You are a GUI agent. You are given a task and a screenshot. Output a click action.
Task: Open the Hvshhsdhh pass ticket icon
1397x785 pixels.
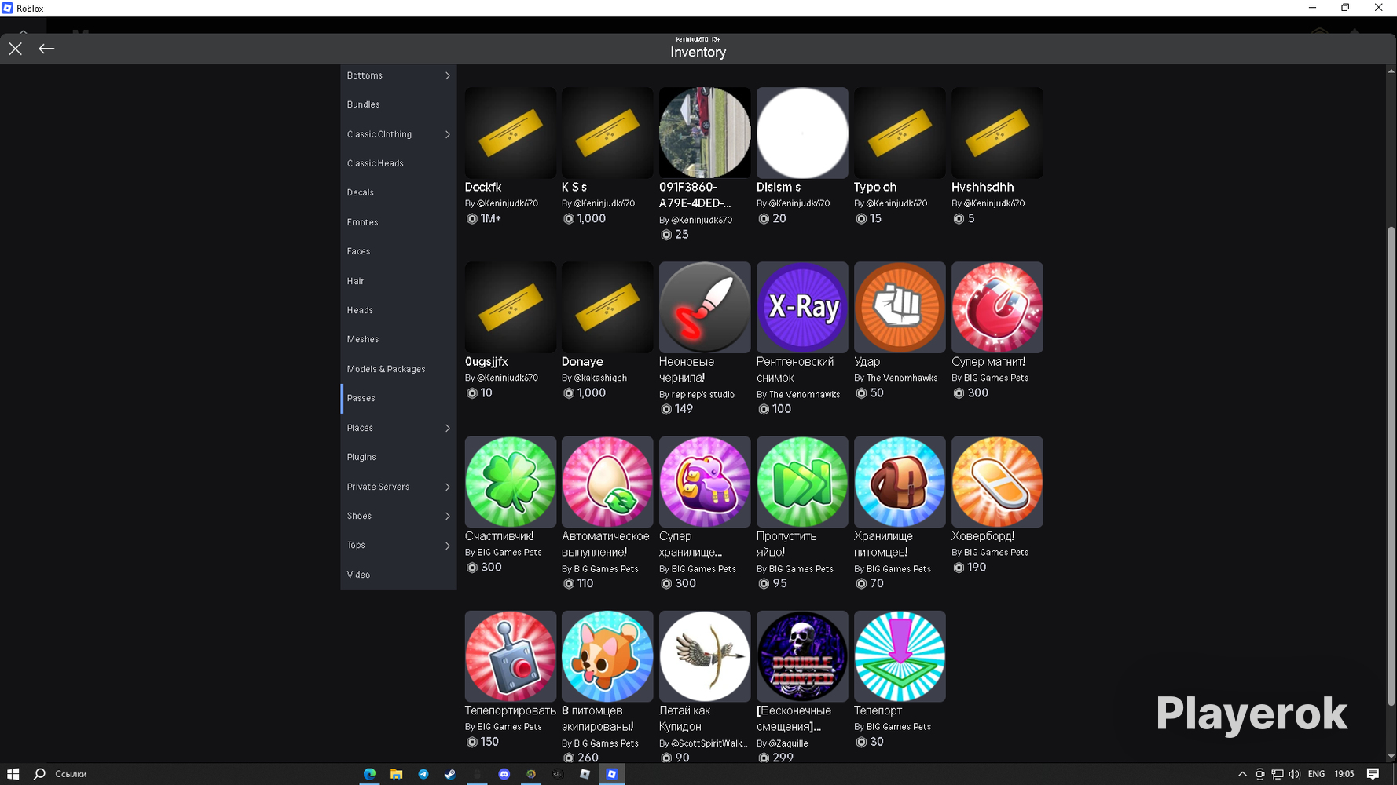tap(997, 133)
